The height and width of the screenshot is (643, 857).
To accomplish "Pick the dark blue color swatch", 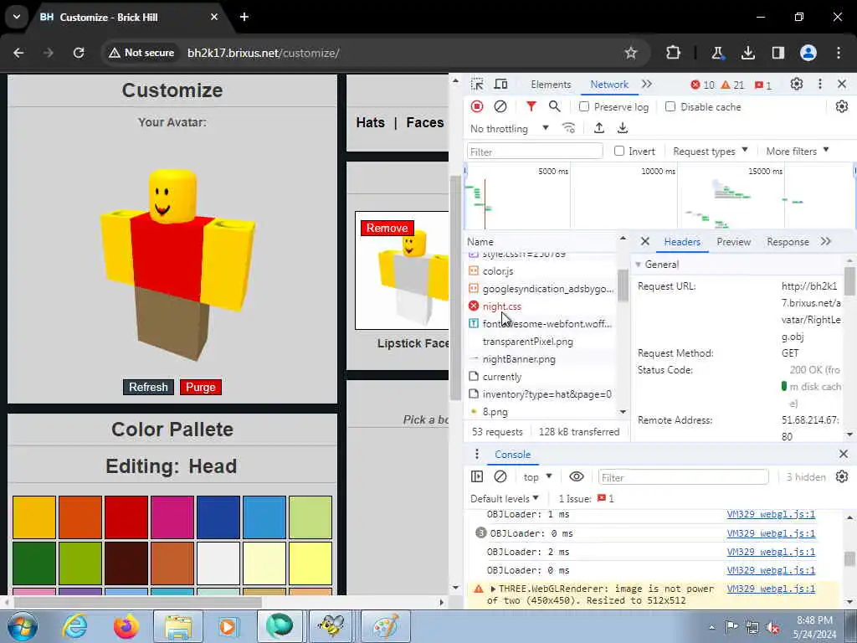I will (218, 517).
